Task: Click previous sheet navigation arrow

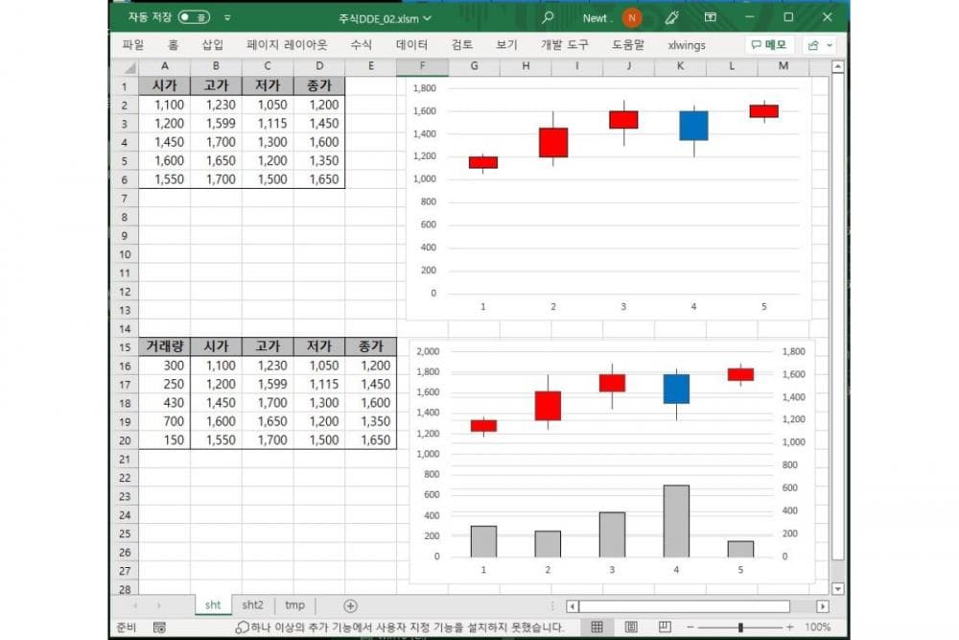Action: (135, 605)
